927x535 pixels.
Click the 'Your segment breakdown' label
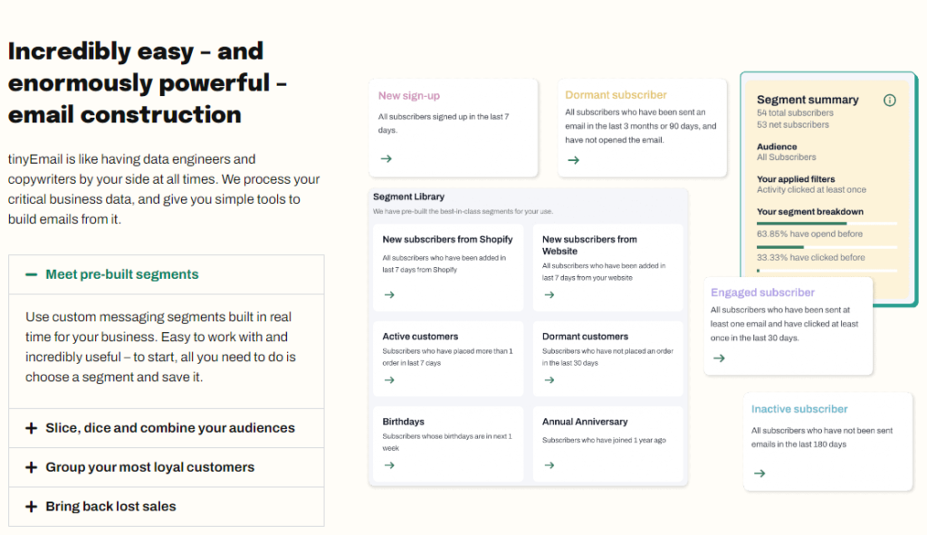tap(810, 212)
